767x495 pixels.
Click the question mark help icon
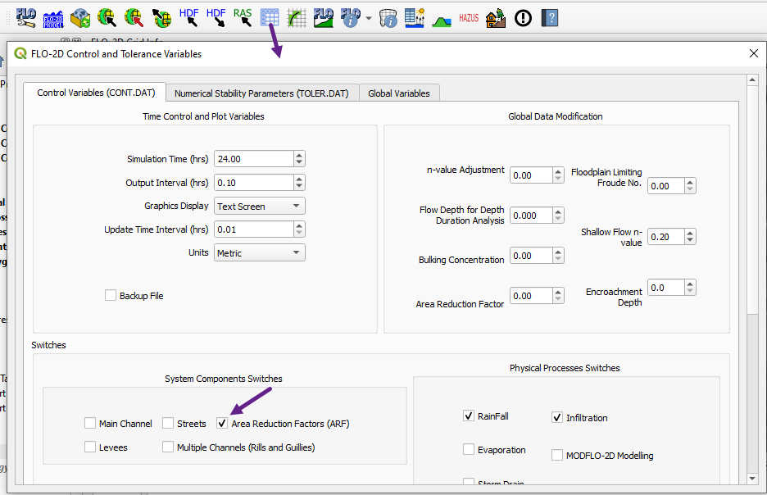point(549,16)
